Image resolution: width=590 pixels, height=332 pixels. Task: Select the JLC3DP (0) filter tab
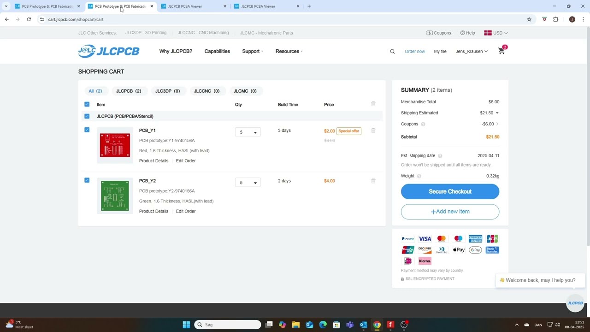(x=167, y=91)
